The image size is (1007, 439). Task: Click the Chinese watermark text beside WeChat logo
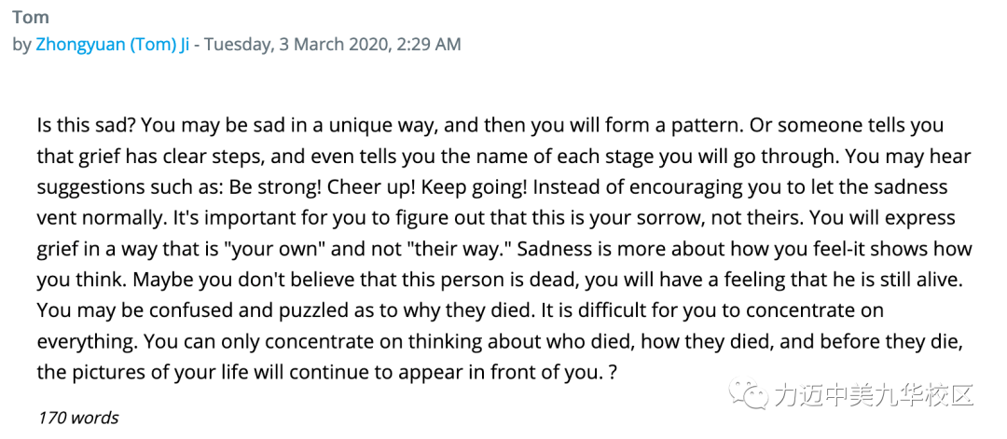coord(875,395)
